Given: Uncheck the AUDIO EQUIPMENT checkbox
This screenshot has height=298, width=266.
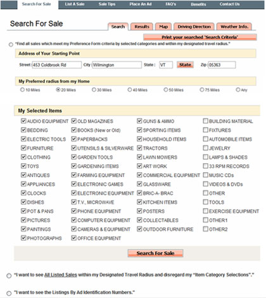Looking at the screenshot, I should tap(23, 121).
